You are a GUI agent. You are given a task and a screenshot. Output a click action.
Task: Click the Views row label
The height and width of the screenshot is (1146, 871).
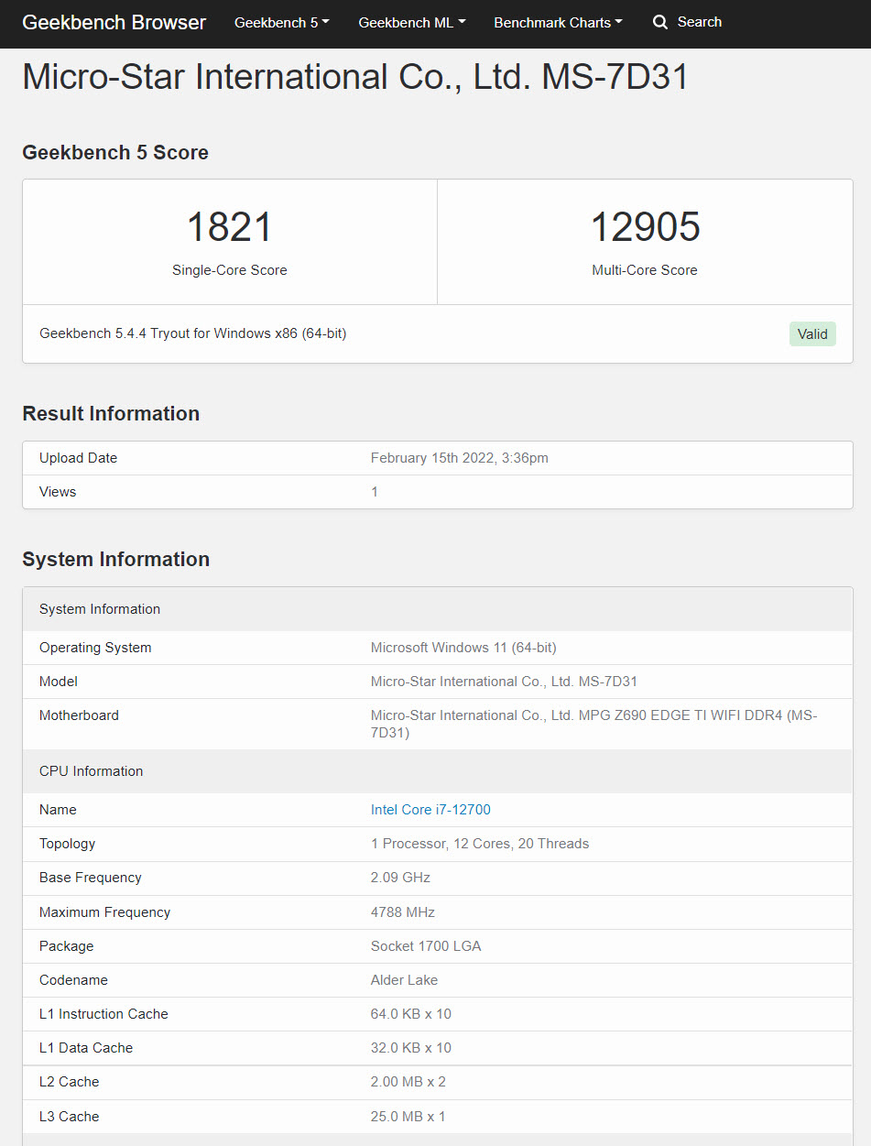[58, 492]
